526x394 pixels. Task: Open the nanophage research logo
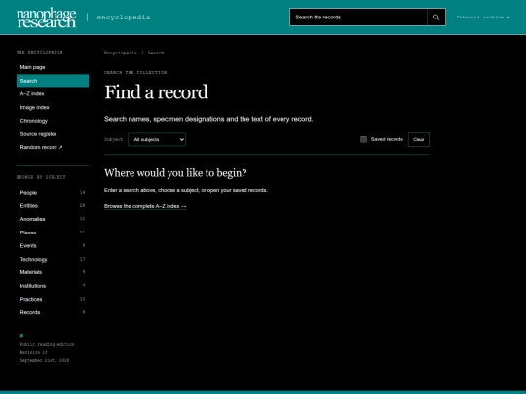tap(47, 18)
